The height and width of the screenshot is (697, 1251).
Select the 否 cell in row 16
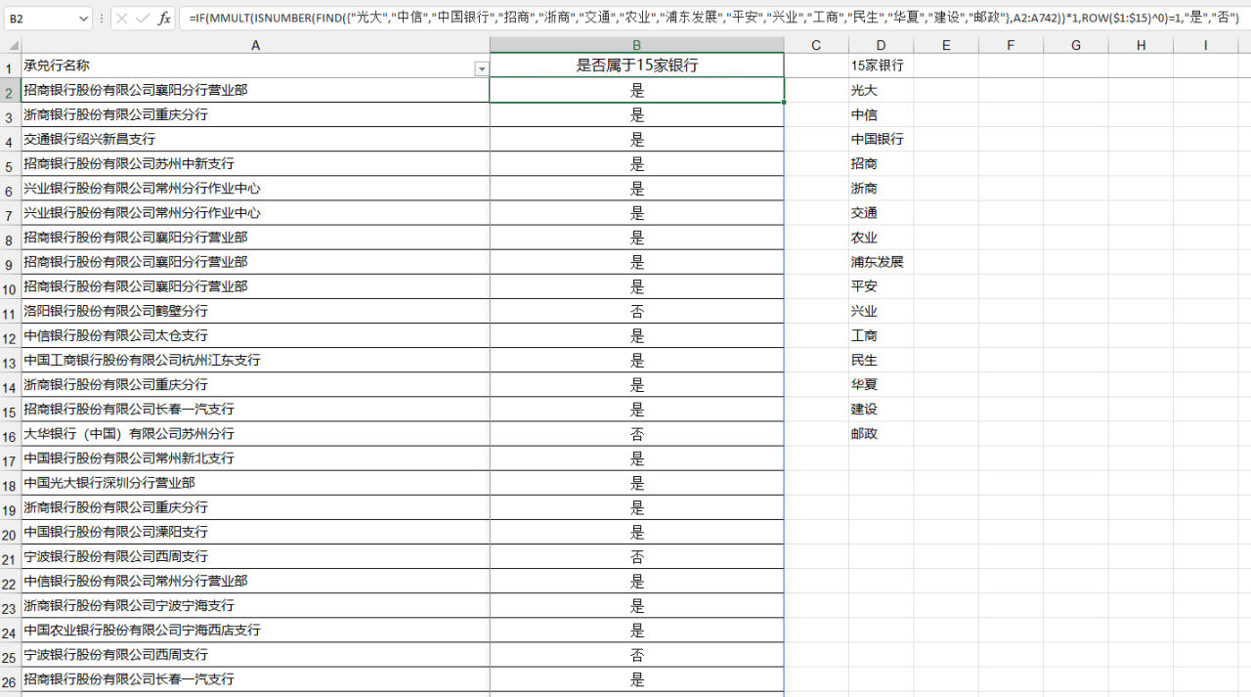coord(636,433)
